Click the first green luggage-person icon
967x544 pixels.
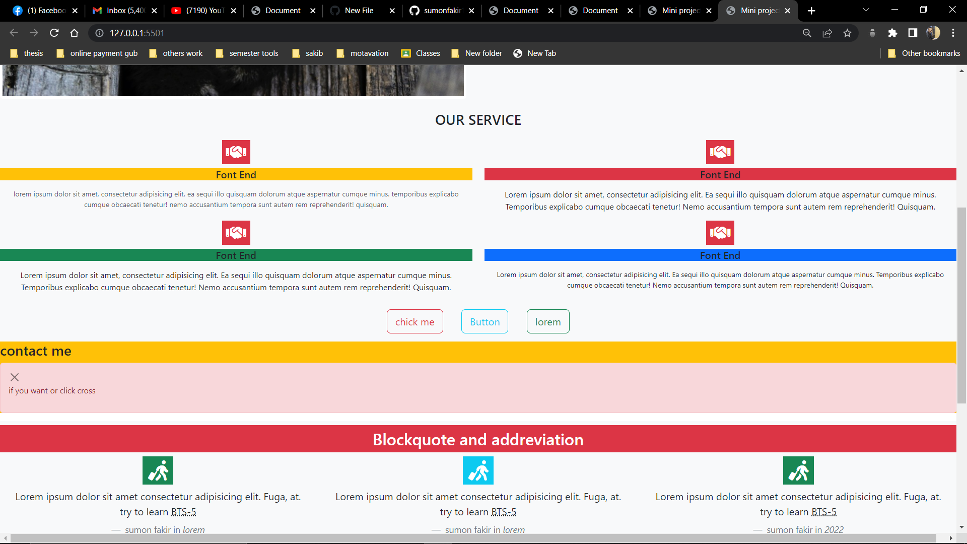158,470
